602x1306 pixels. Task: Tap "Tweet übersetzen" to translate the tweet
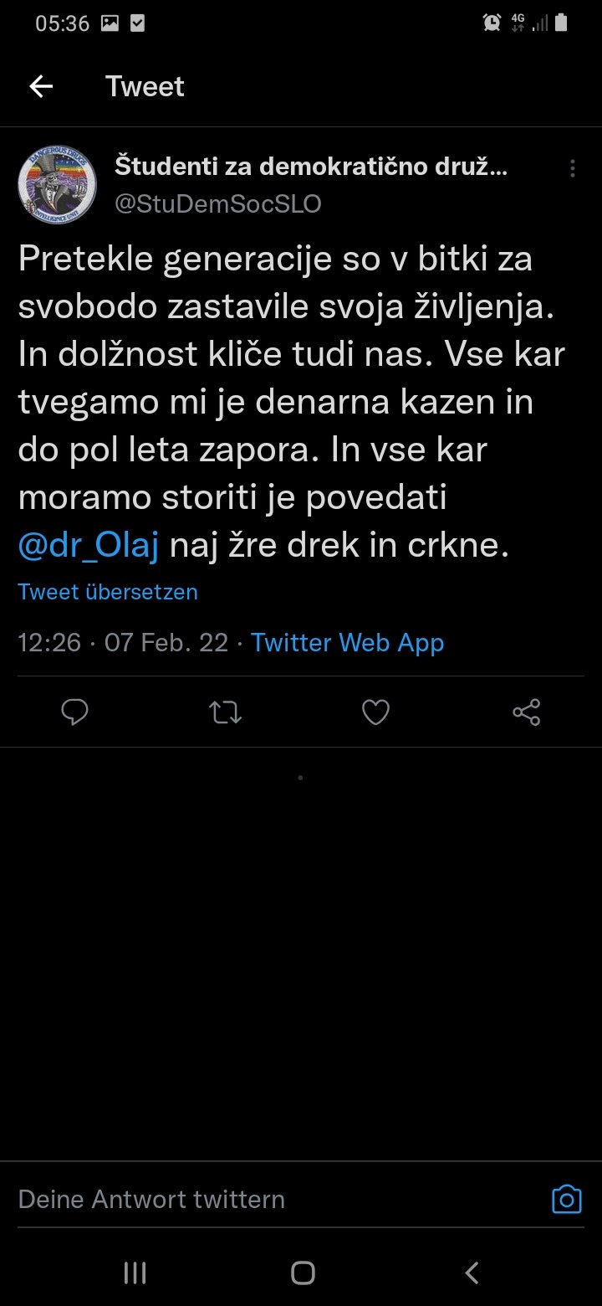coord(108,593)
